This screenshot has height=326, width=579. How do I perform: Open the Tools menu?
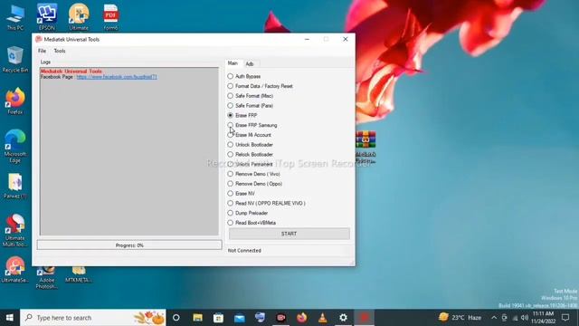60,51
